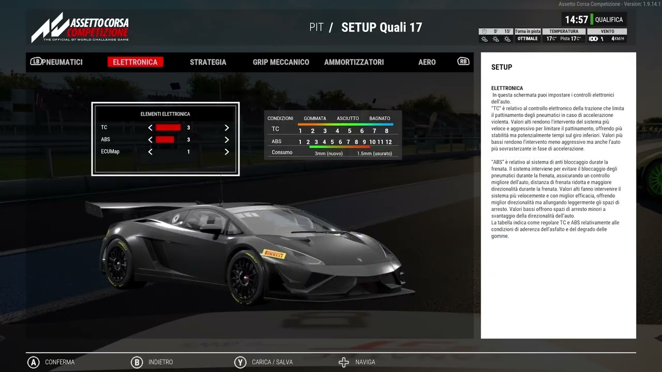Click the ELETTRONICA heading in help panel

pos(507,88)
